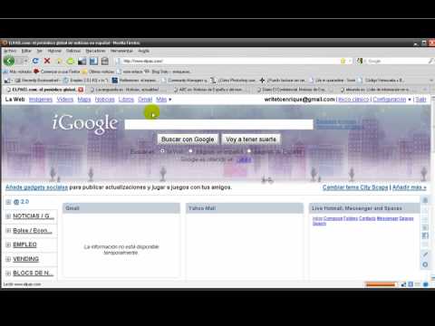Click the 'Voy a tener suerte' button
The height and width of the screenshot is (326, 435).
click(x=251, y=139)
